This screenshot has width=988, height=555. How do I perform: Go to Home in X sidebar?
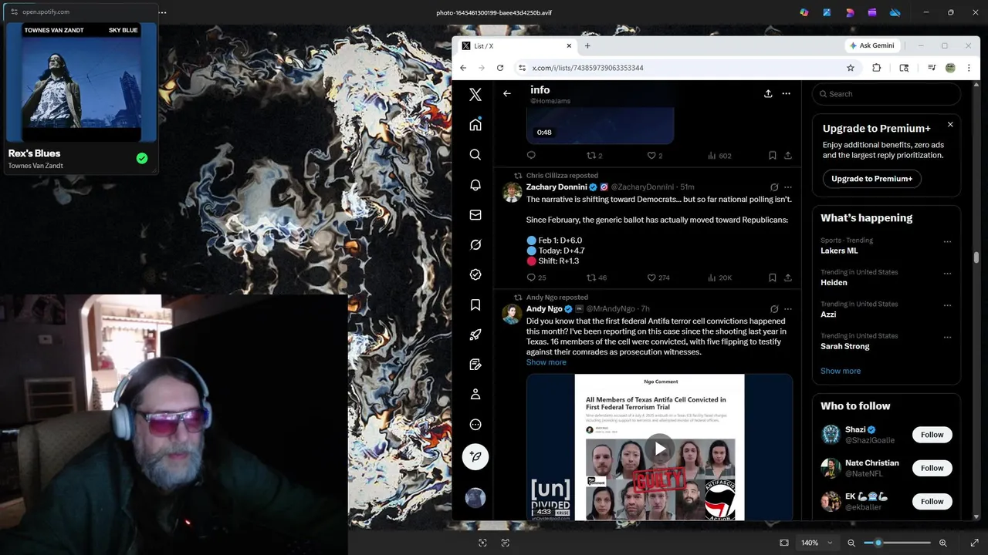pyautogui.click(x=475, y=124)
